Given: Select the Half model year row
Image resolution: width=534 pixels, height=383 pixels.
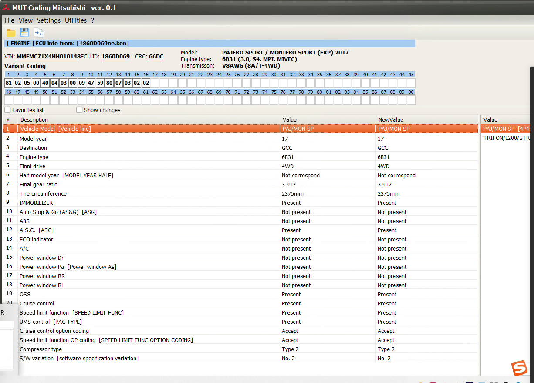Looking at the screenshot, I should click(x=240, y=175).
